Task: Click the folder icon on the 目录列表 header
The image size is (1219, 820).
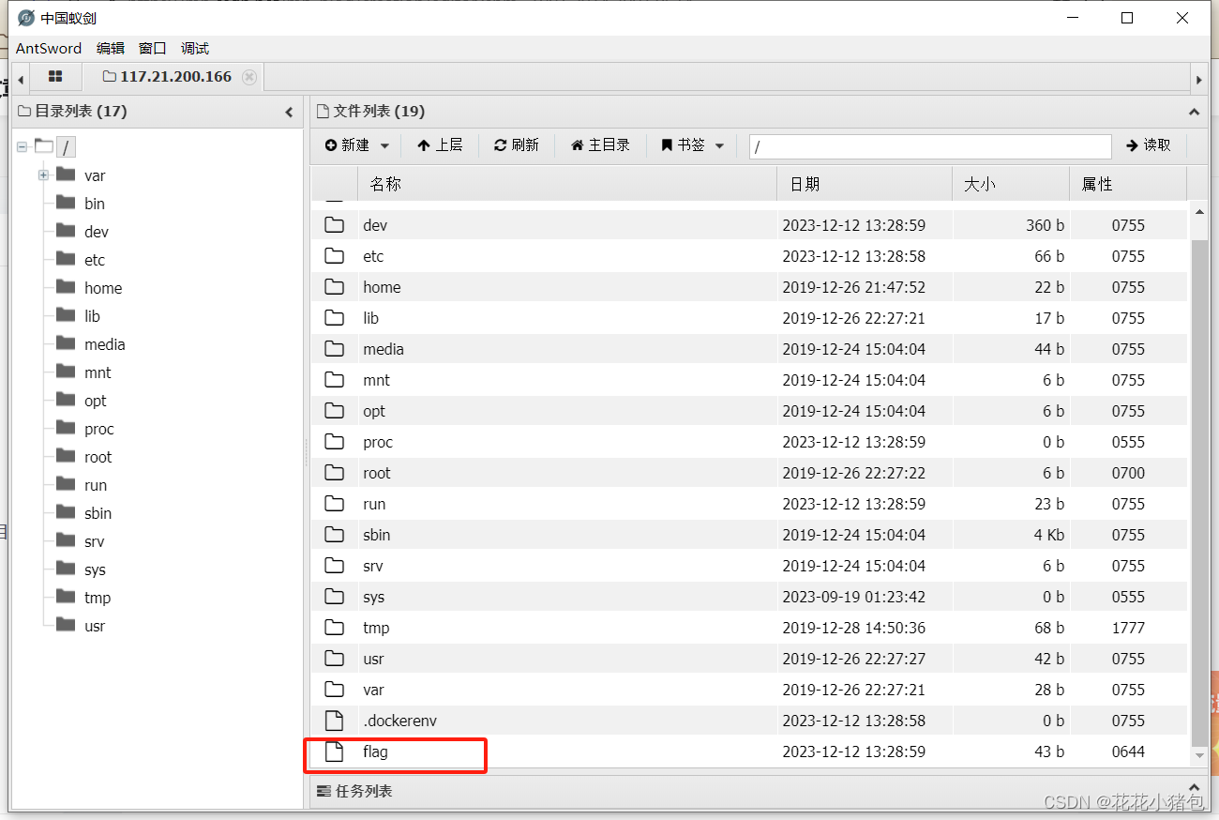Action: [23, 111]
